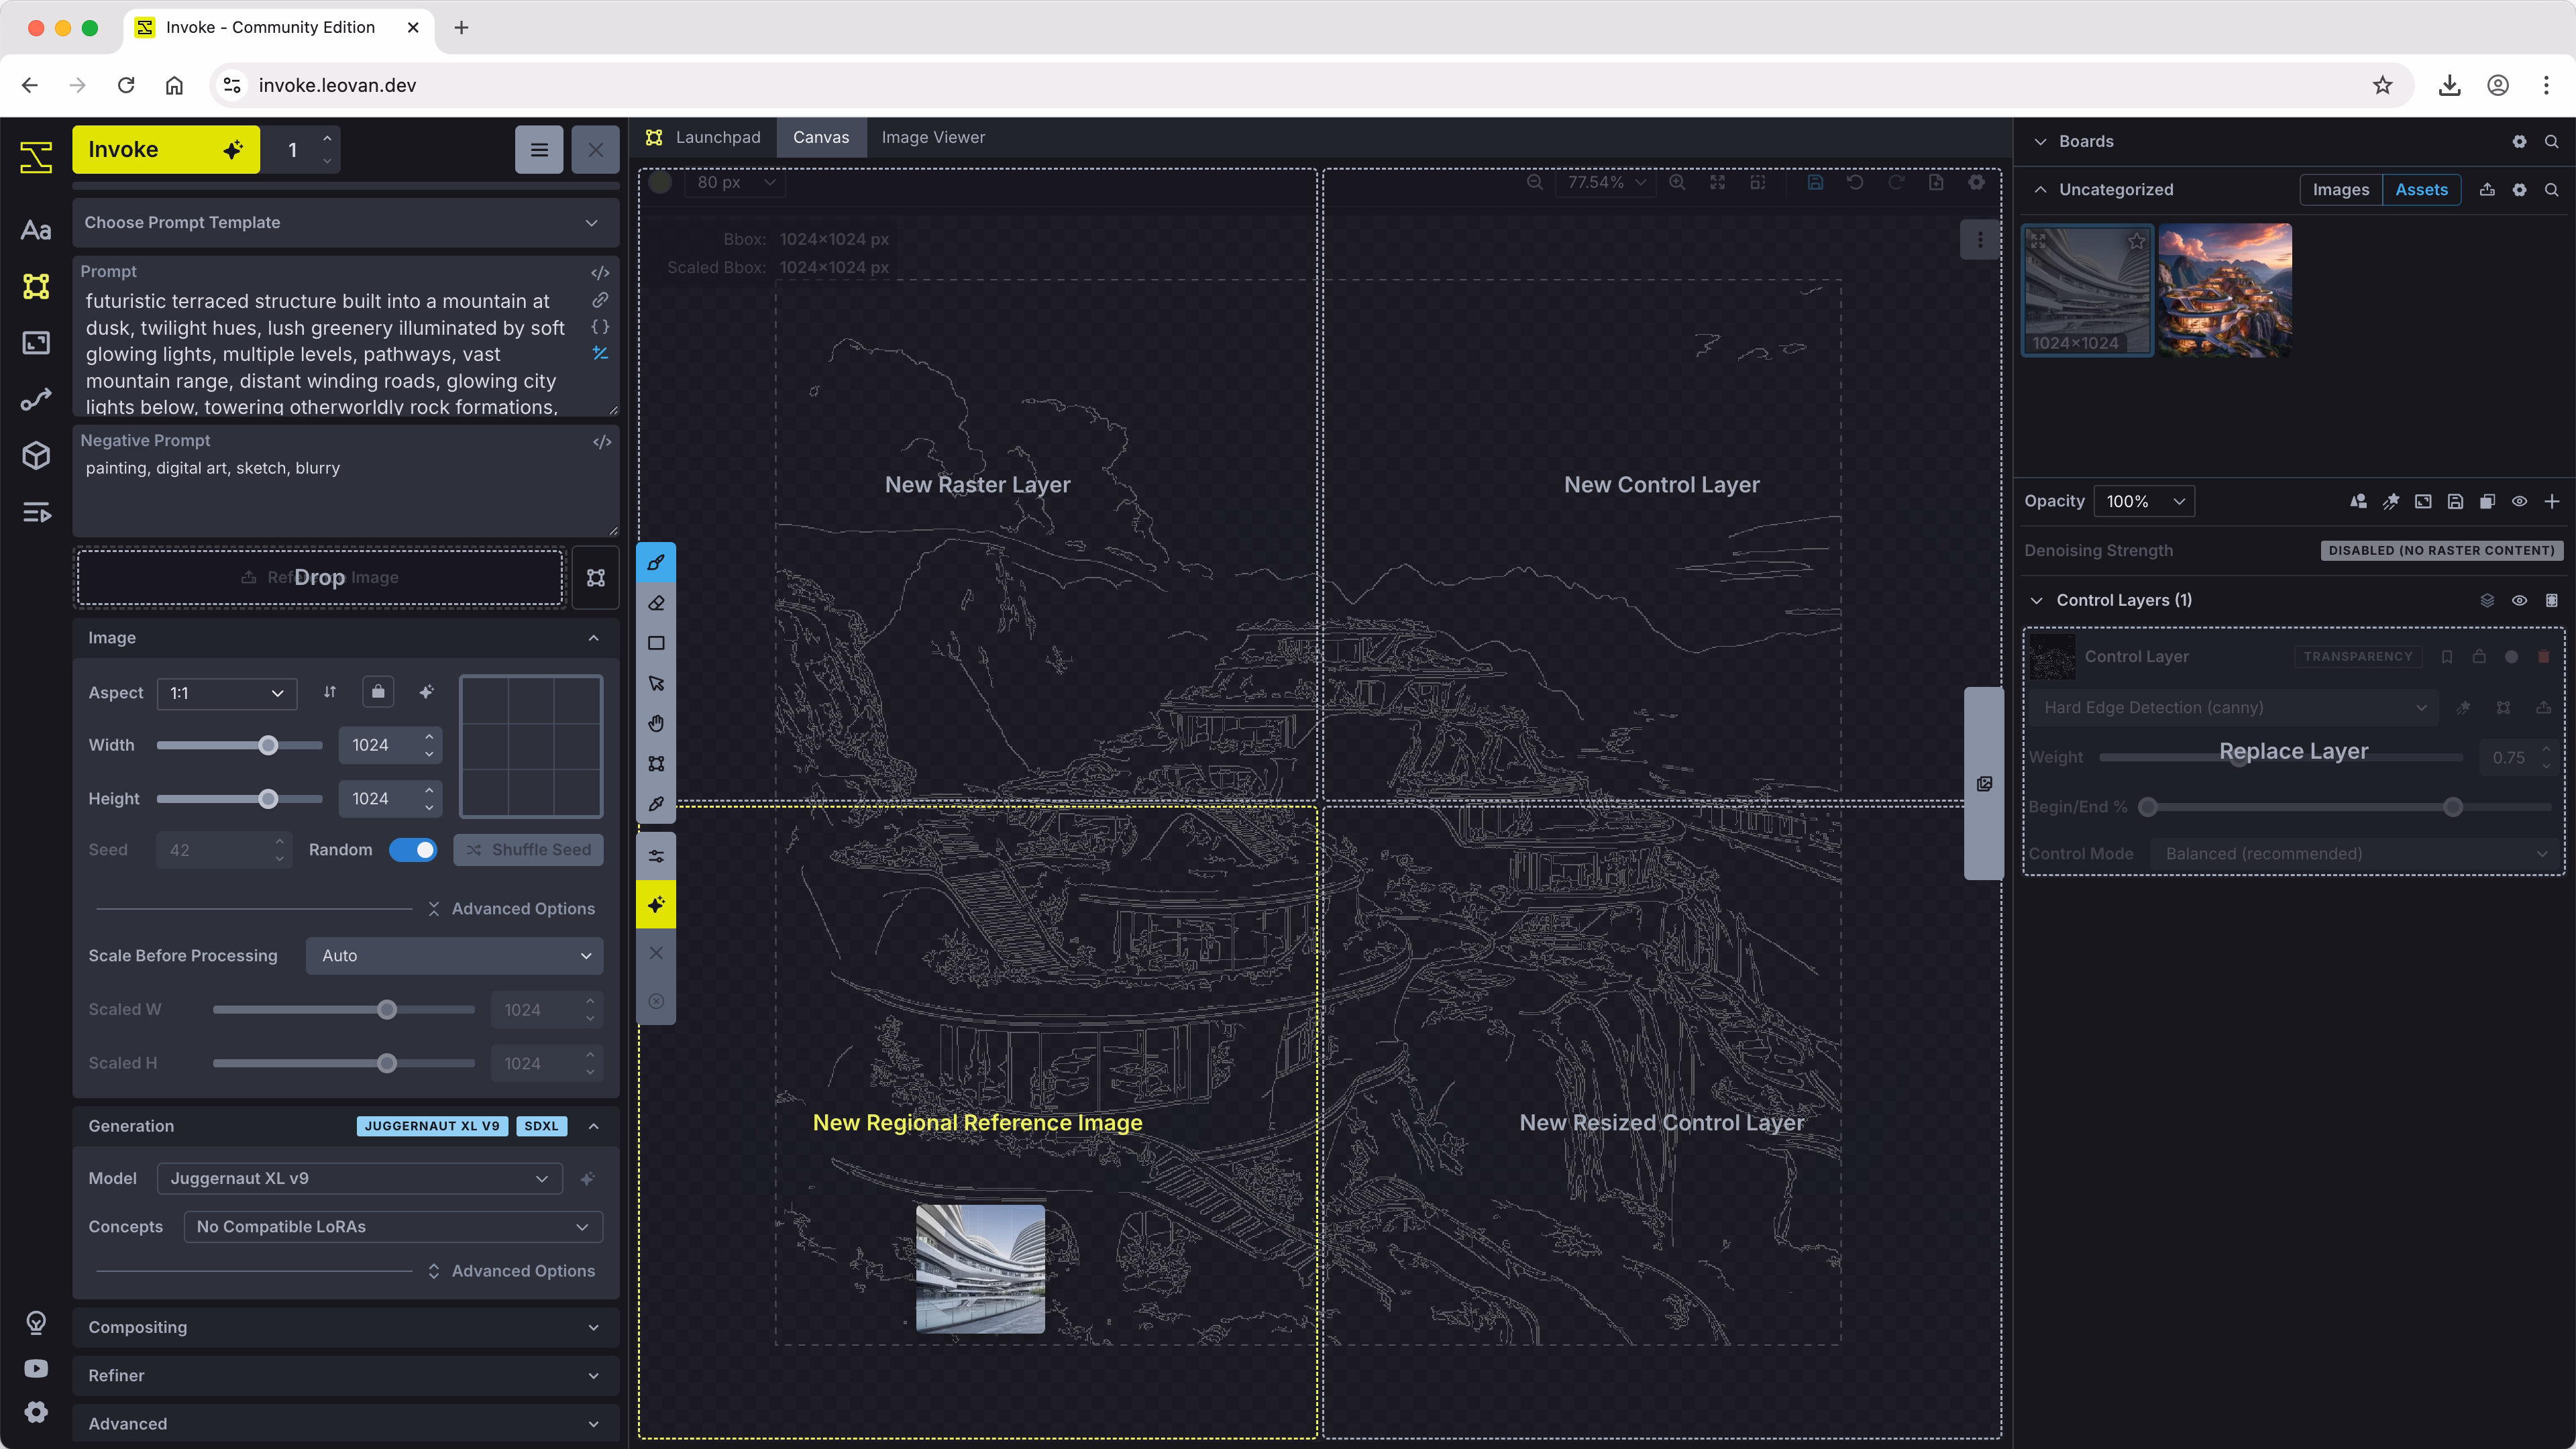2576x1449 pixels.
Task: Choose the Move tool arrow
Action: pyautogui.click(x=656, y=684)
